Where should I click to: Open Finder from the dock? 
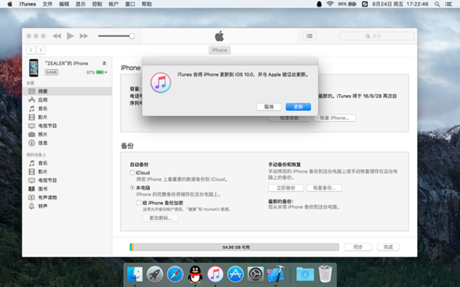click(x=134, y=274)
